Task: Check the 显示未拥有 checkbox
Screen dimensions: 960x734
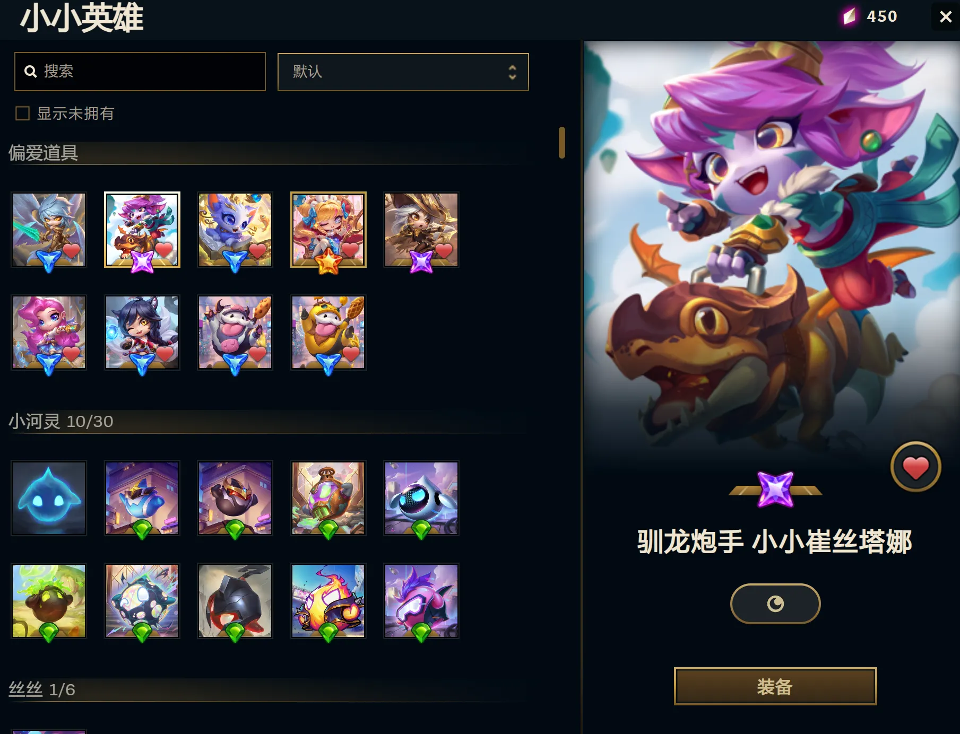Action: point(22,113)
